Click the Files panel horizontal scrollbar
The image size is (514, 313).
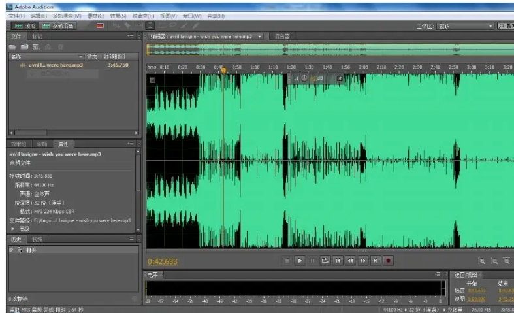[x=74, y=133]
